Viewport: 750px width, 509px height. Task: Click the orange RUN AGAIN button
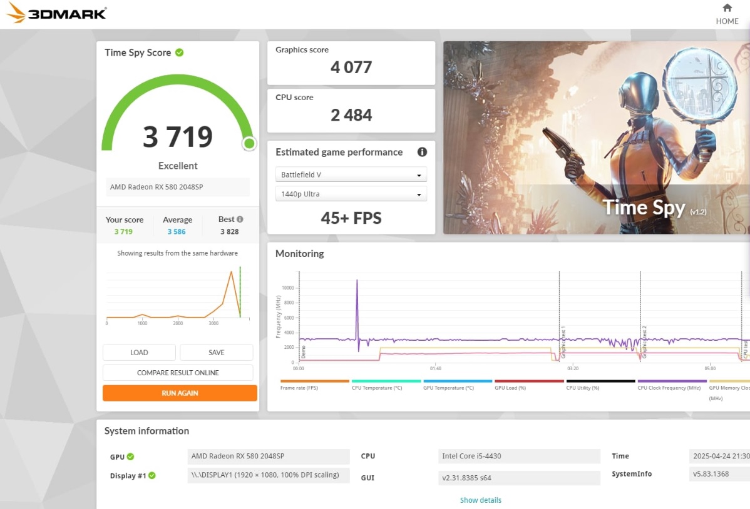point(180,393)
